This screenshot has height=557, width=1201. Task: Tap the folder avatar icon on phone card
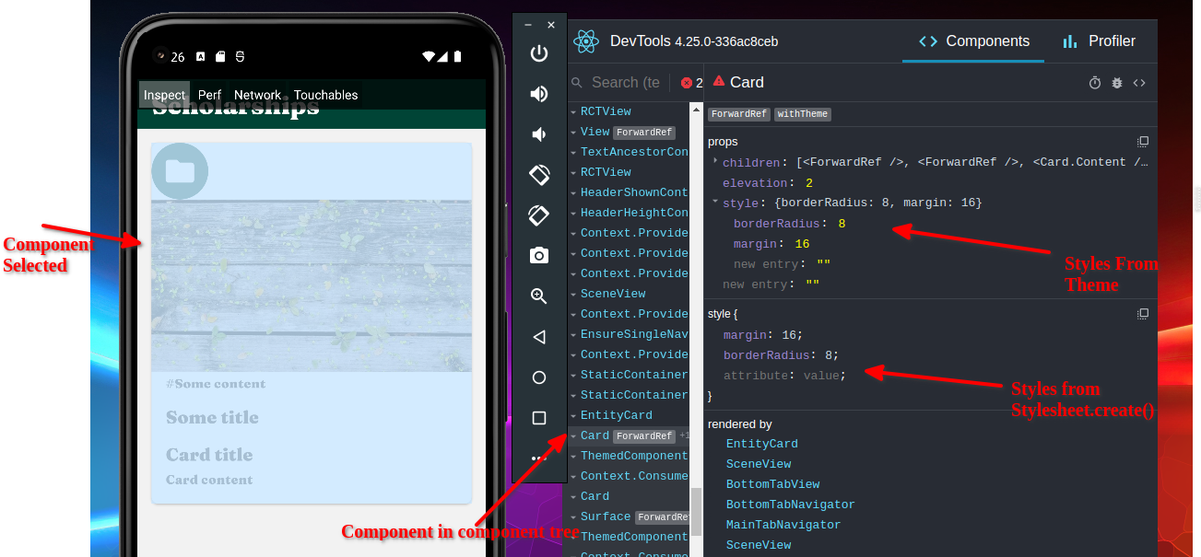[180, 171]
